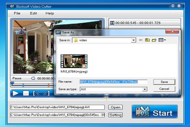Click the blue start marker on the timeline
The width and height of the screenshot is (190, 127).
(x=23, y=85)
